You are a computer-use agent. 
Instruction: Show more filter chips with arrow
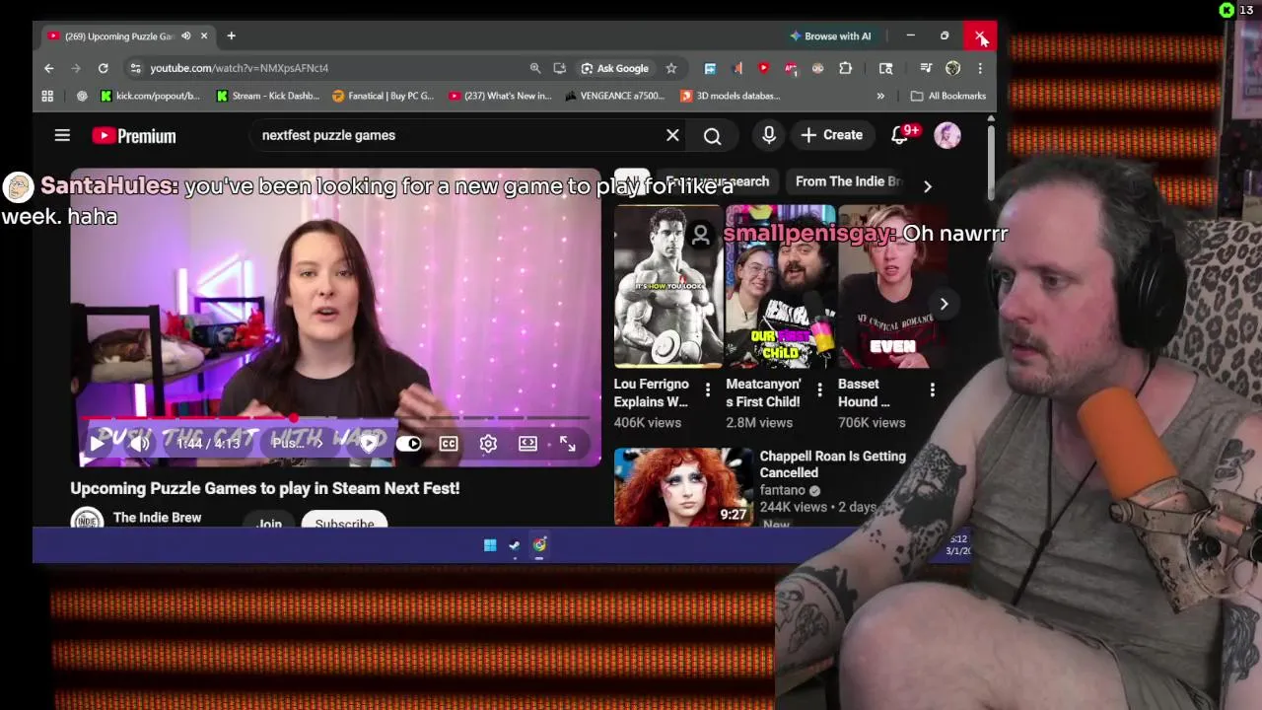927,185
